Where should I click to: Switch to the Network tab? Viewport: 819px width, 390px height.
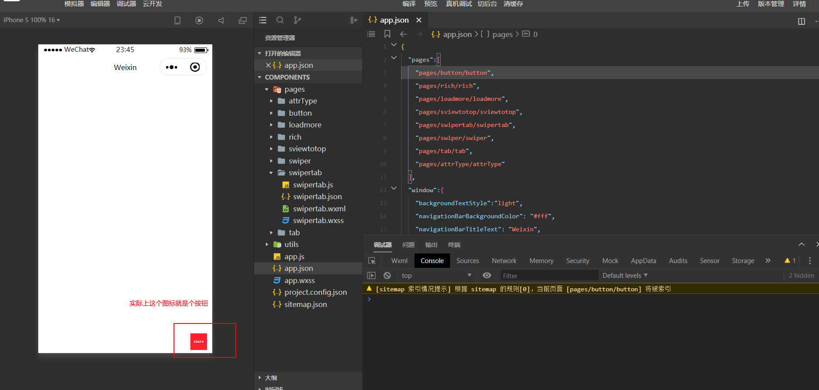pos(504,261)
